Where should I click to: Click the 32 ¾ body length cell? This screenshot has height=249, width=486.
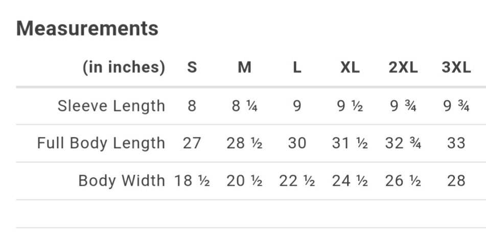[403, 143]
